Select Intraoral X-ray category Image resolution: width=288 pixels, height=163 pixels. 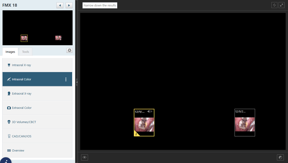coord(37,65)
